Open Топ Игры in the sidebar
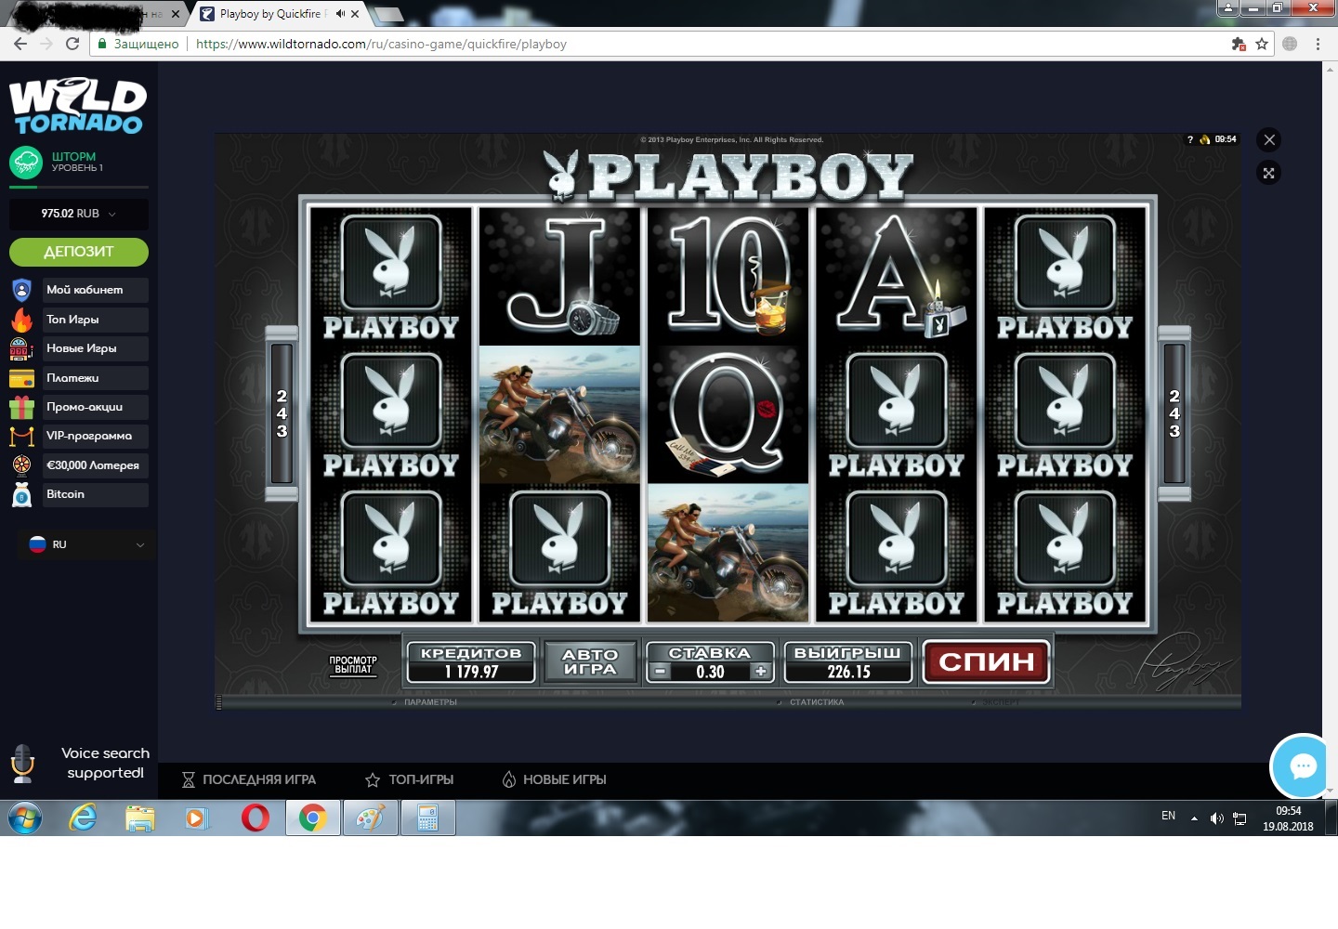 [95, 320]
